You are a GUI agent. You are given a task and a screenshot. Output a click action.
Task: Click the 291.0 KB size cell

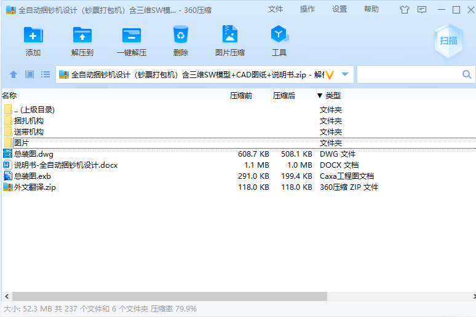[253, 176]
